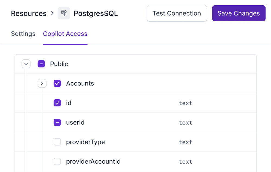The image size is (271, 172).
Task: Enable the providerType column checkbox
Action: point(57,142)
